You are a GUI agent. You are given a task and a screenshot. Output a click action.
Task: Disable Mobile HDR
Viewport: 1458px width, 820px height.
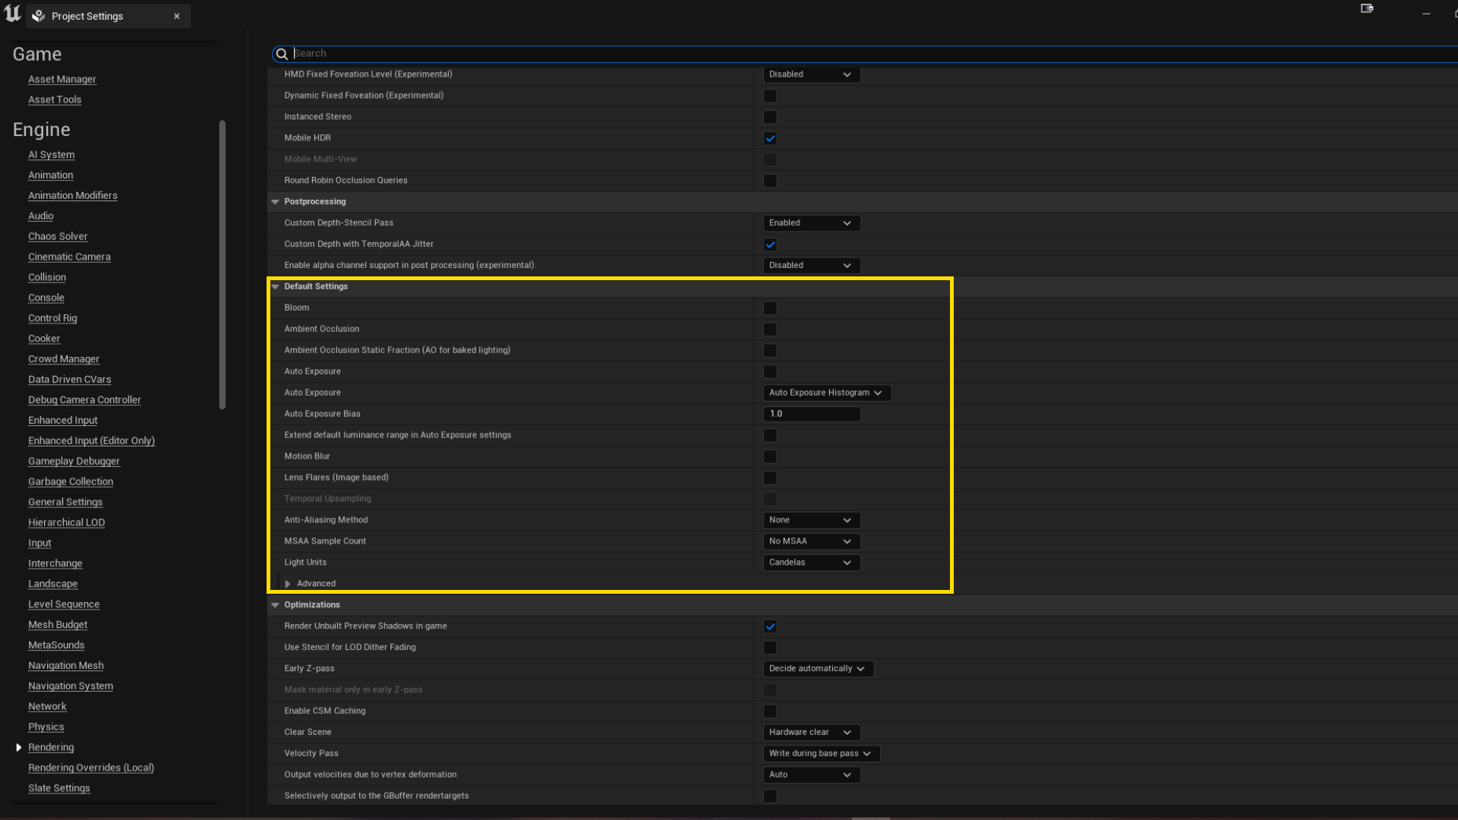(x=770, y=138)
